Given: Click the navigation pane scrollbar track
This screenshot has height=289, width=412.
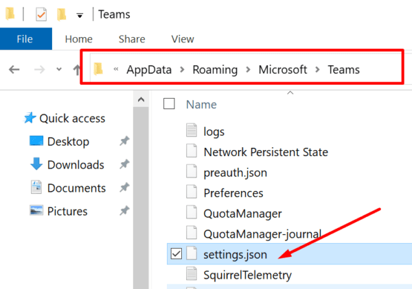Looking at the screenshot, I should [x=141, y=197].
